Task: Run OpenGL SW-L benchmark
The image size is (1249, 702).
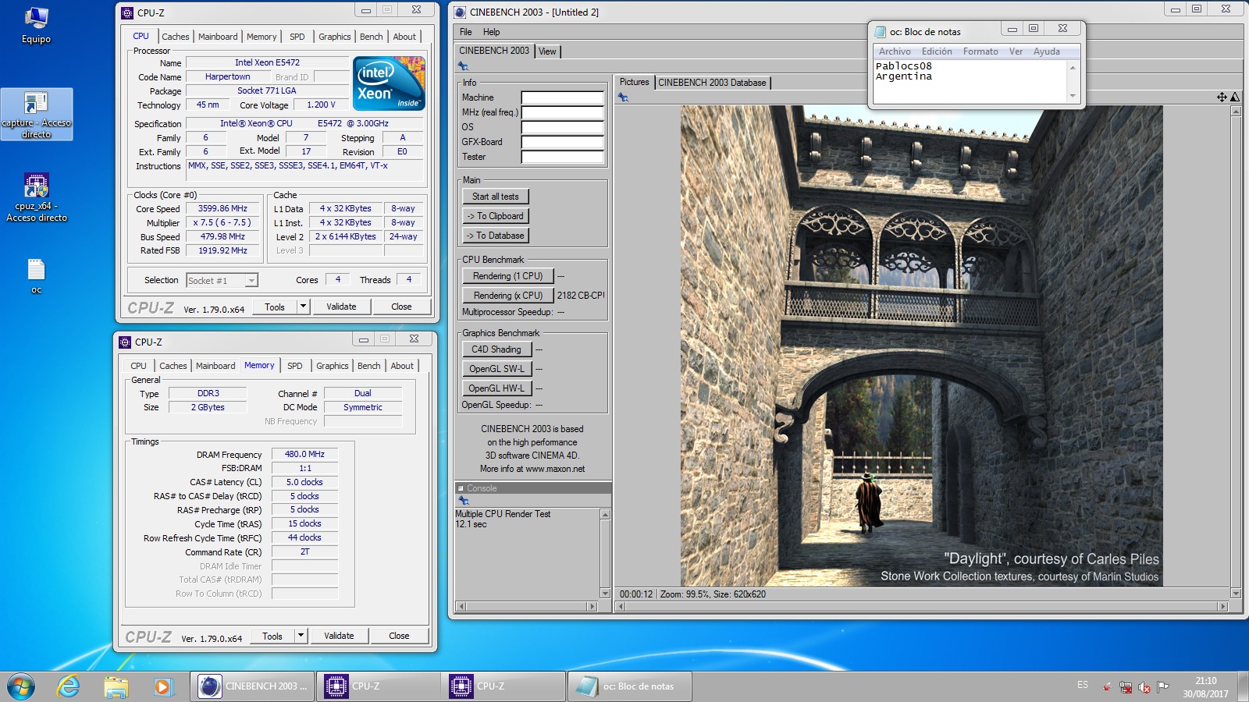Action: pos(496,369)
